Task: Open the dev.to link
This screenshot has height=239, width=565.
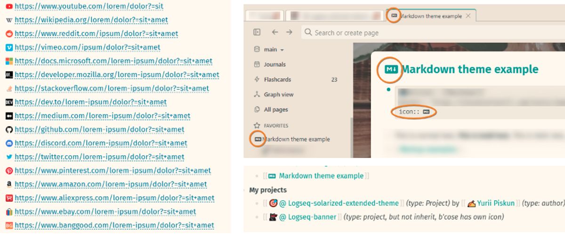Action: coord(90,102)
